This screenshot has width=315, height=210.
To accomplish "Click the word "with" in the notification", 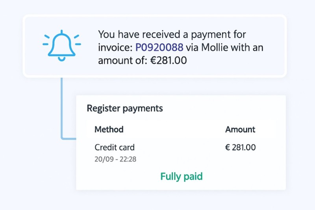I will pyautogui.click(x=244, y=48).
